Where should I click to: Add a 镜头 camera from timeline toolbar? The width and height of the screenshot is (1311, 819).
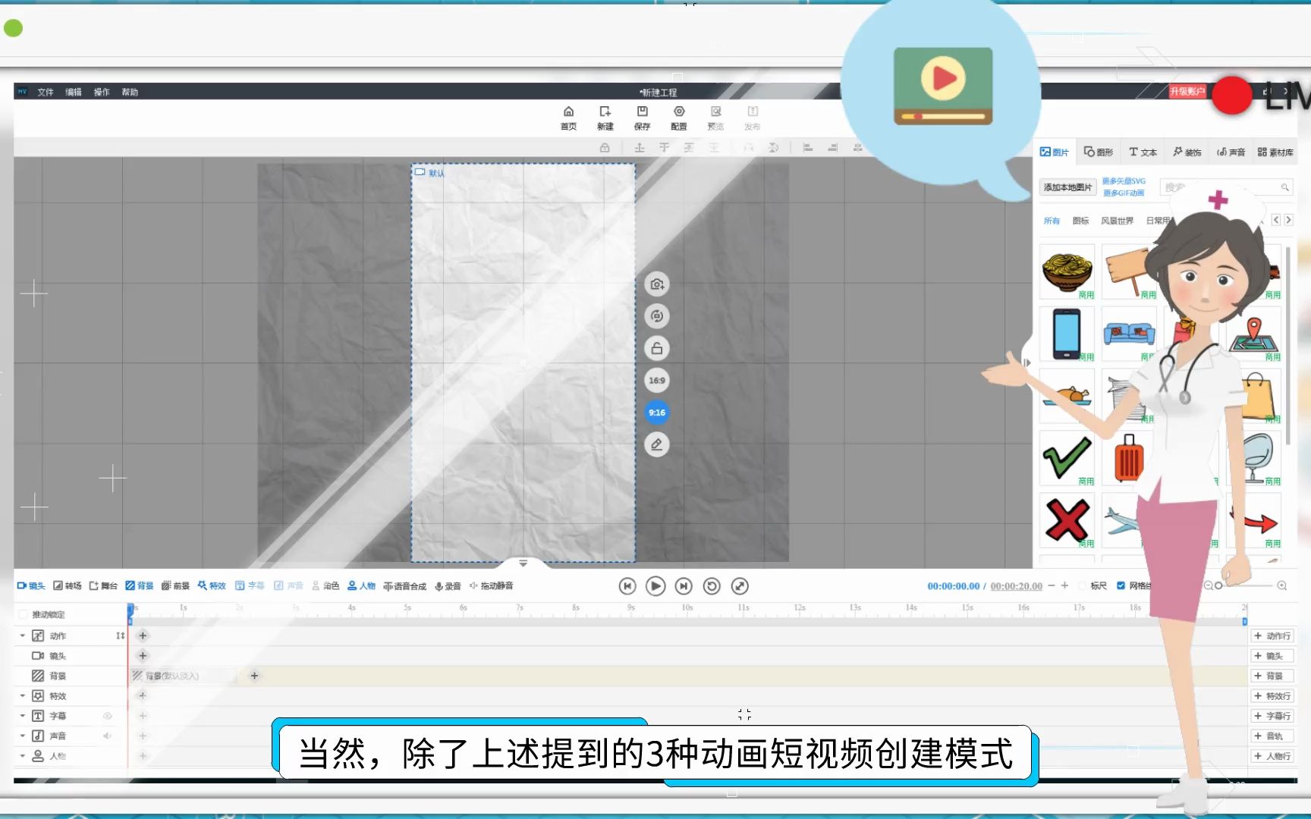pos(31,585)
